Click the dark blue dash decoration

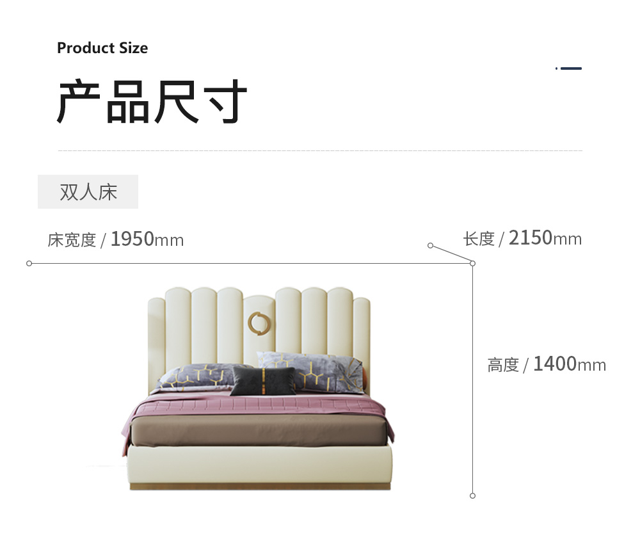pos(568,68)
